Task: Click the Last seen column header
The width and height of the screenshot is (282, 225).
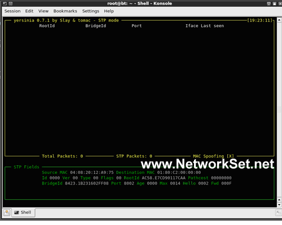Action: (212, 26)
